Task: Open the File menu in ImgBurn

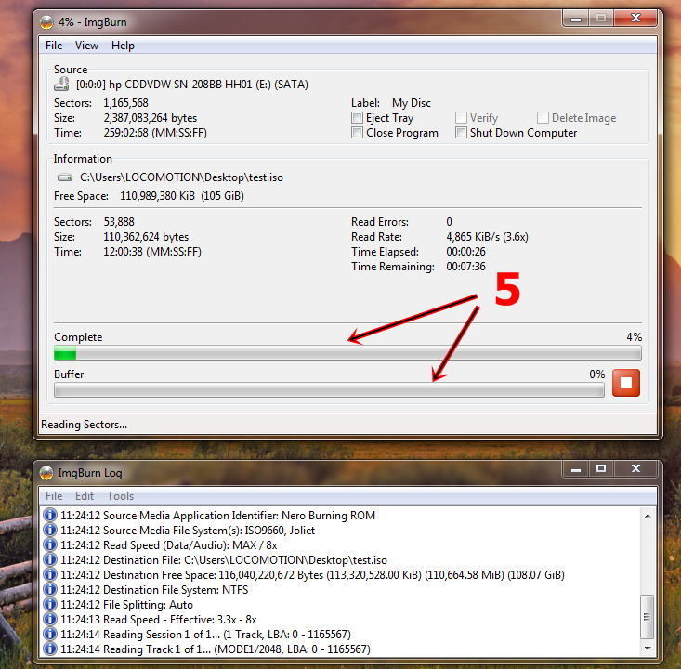Action: [54, 46]
